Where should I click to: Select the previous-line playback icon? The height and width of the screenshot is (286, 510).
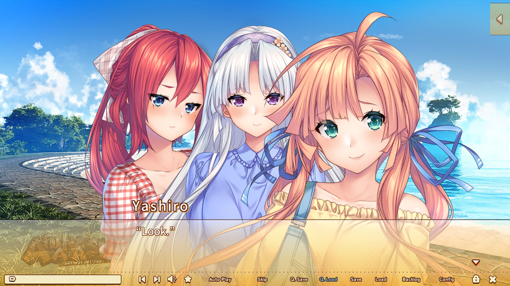point(143,279)
